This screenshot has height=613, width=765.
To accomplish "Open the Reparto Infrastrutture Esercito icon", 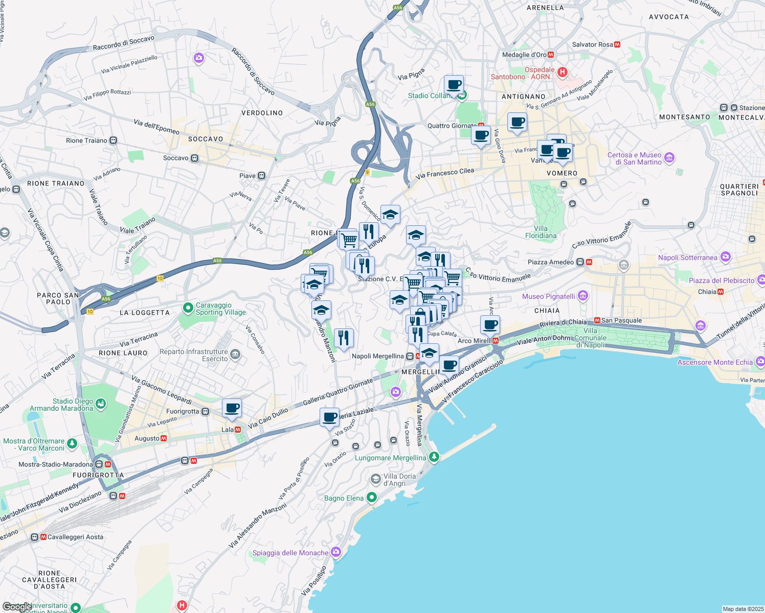I will coord(235,354).
